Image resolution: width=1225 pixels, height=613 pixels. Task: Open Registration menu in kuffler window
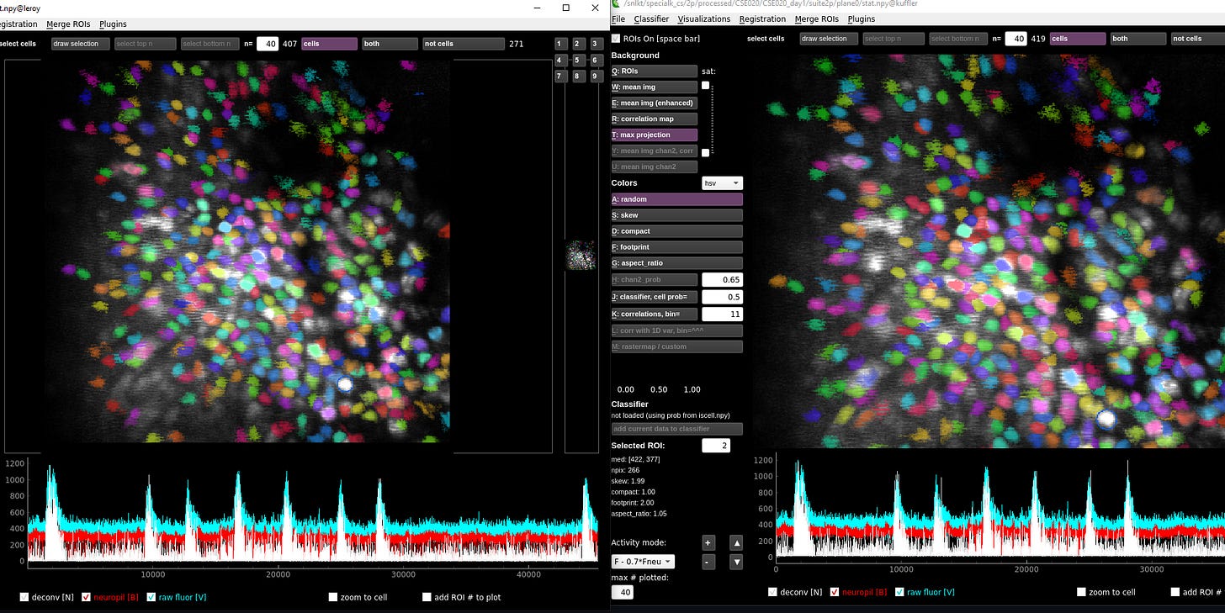(x=762, y=18)
